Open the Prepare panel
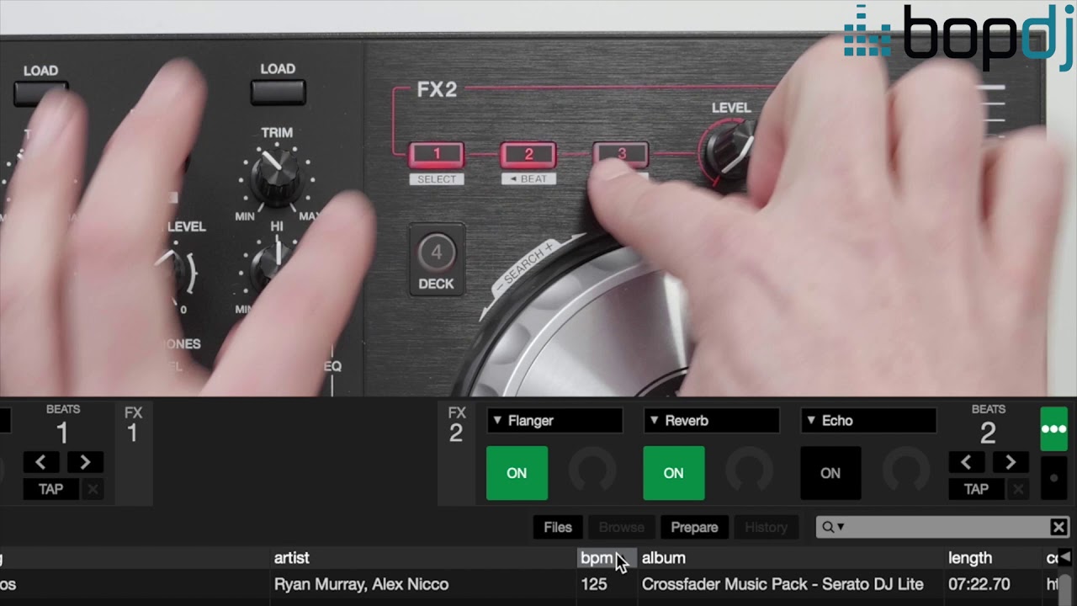The width and height of the screenshot is (1077, 606). [x=694, y=527]
